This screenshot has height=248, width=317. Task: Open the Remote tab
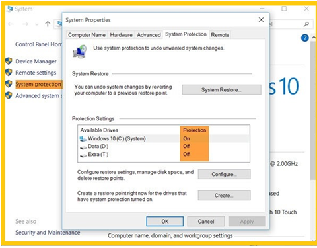[x=220, y=35]
